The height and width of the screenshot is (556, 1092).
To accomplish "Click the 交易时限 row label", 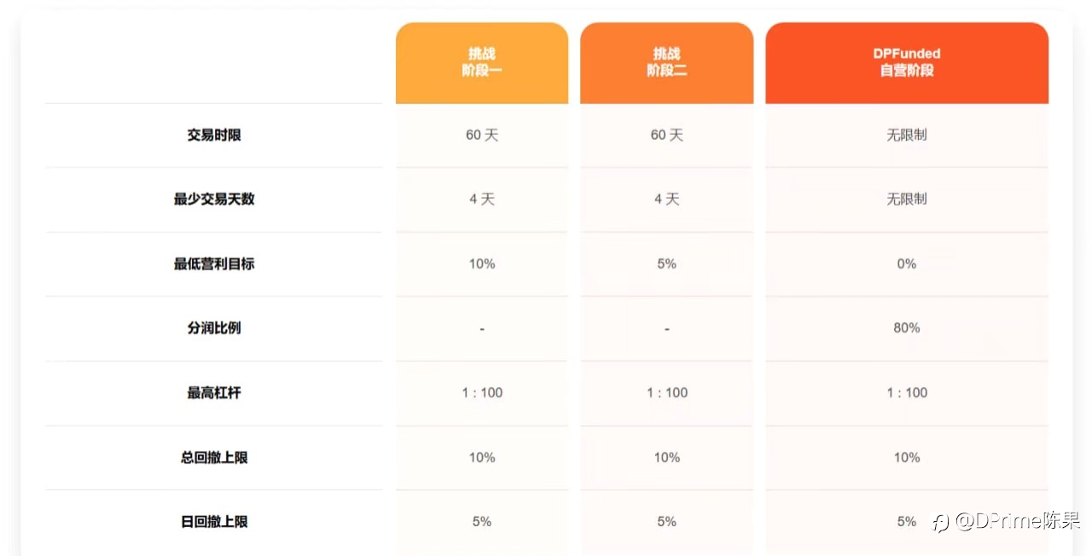I will point(214,135).
